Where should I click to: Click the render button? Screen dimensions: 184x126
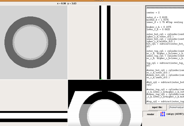pyautogui.click(x=150, y=114)
